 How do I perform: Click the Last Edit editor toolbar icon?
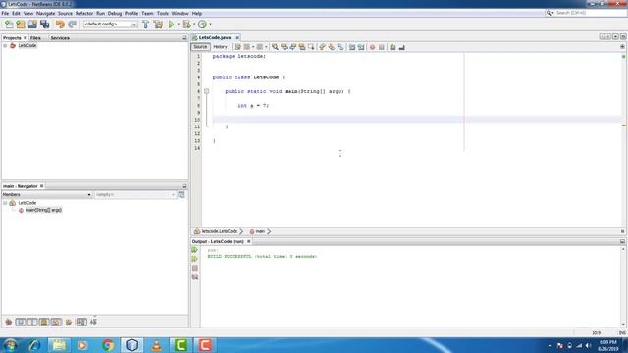237,47
